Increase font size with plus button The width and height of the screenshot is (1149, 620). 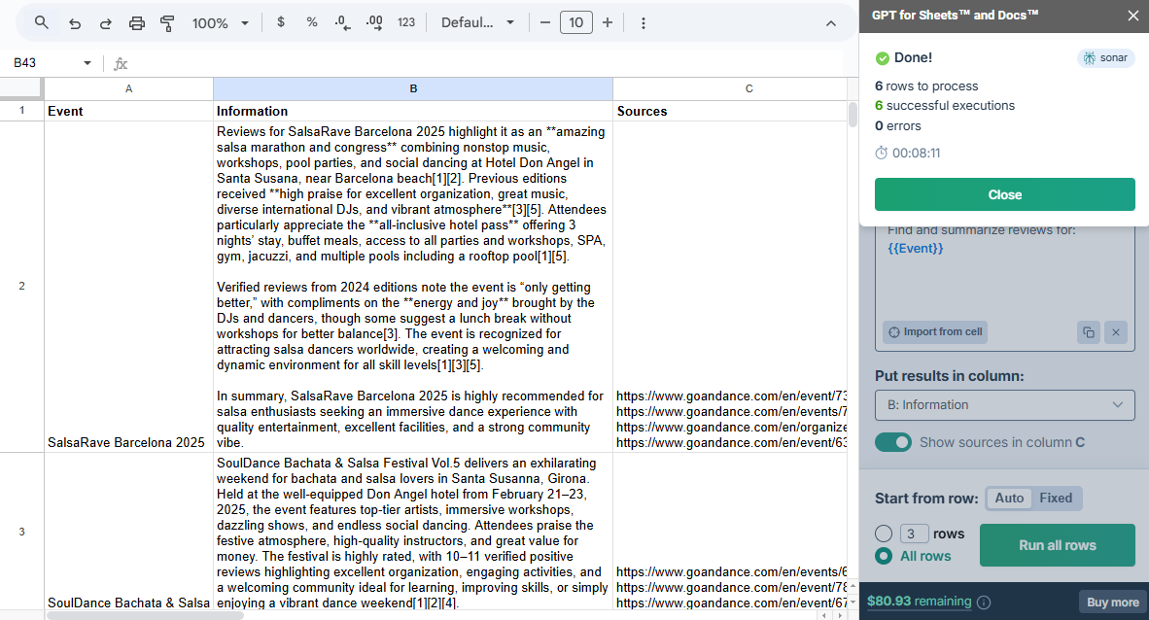pyautogui.click(x=608, y=22)
